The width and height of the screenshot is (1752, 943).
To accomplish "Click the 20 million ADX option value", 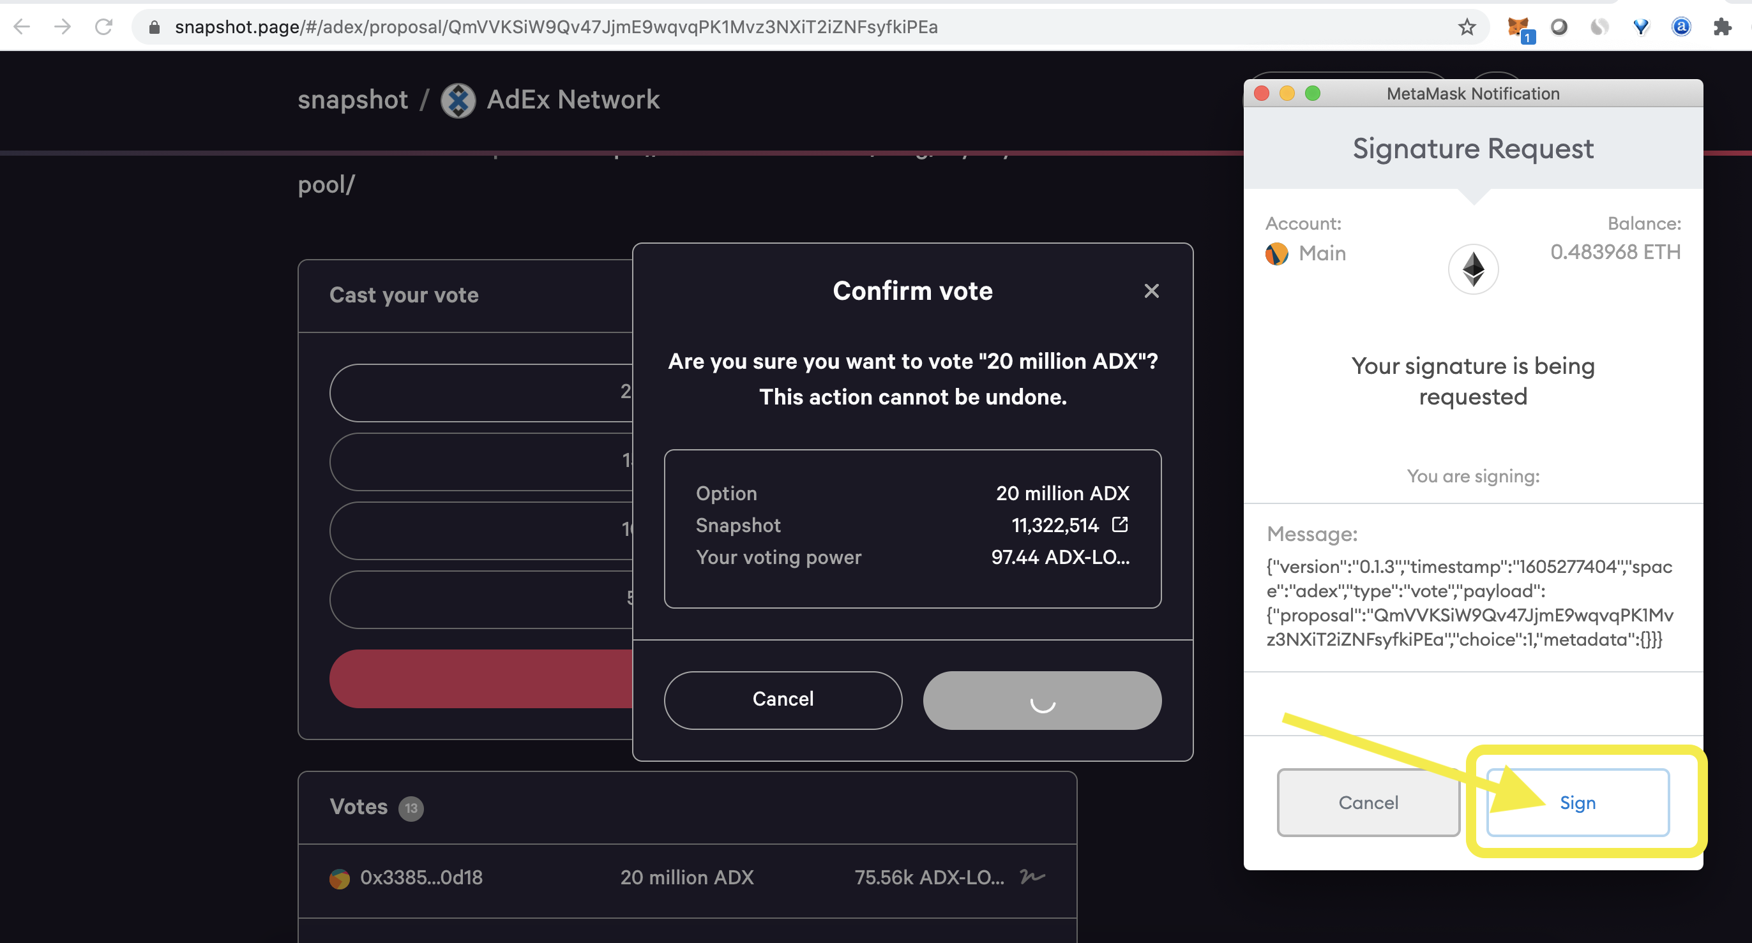I will pos(1062,493).
